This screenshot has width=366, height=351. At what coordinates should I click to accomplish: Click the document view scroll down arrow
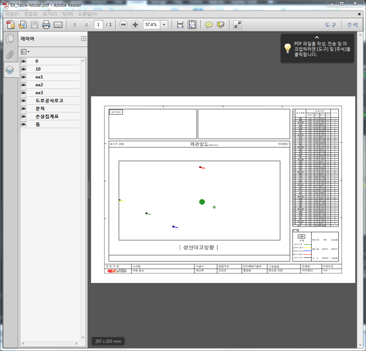360,346
